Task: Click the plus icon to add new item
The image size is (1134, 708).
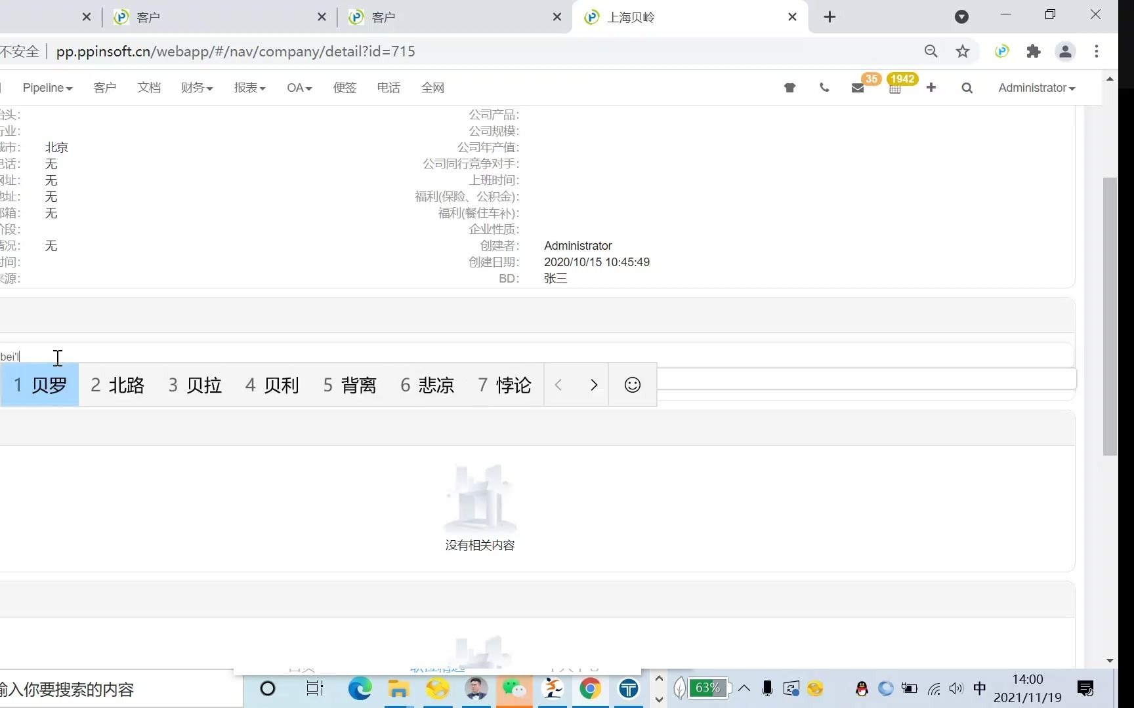Action: (x=931, y=87)
